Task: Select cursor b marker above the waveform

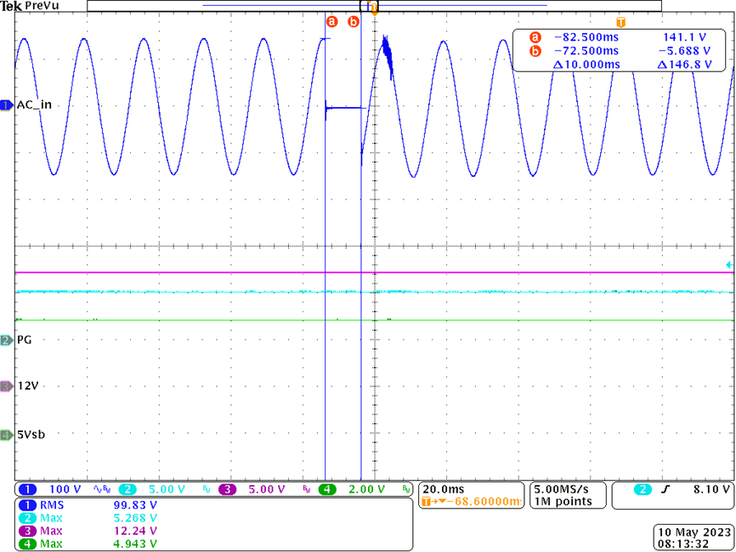Action: click(x=354, y=21)
